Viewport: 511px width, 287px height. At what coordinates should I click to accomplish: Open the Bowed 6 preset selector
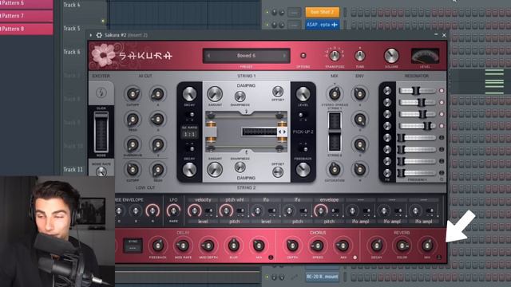247,56
